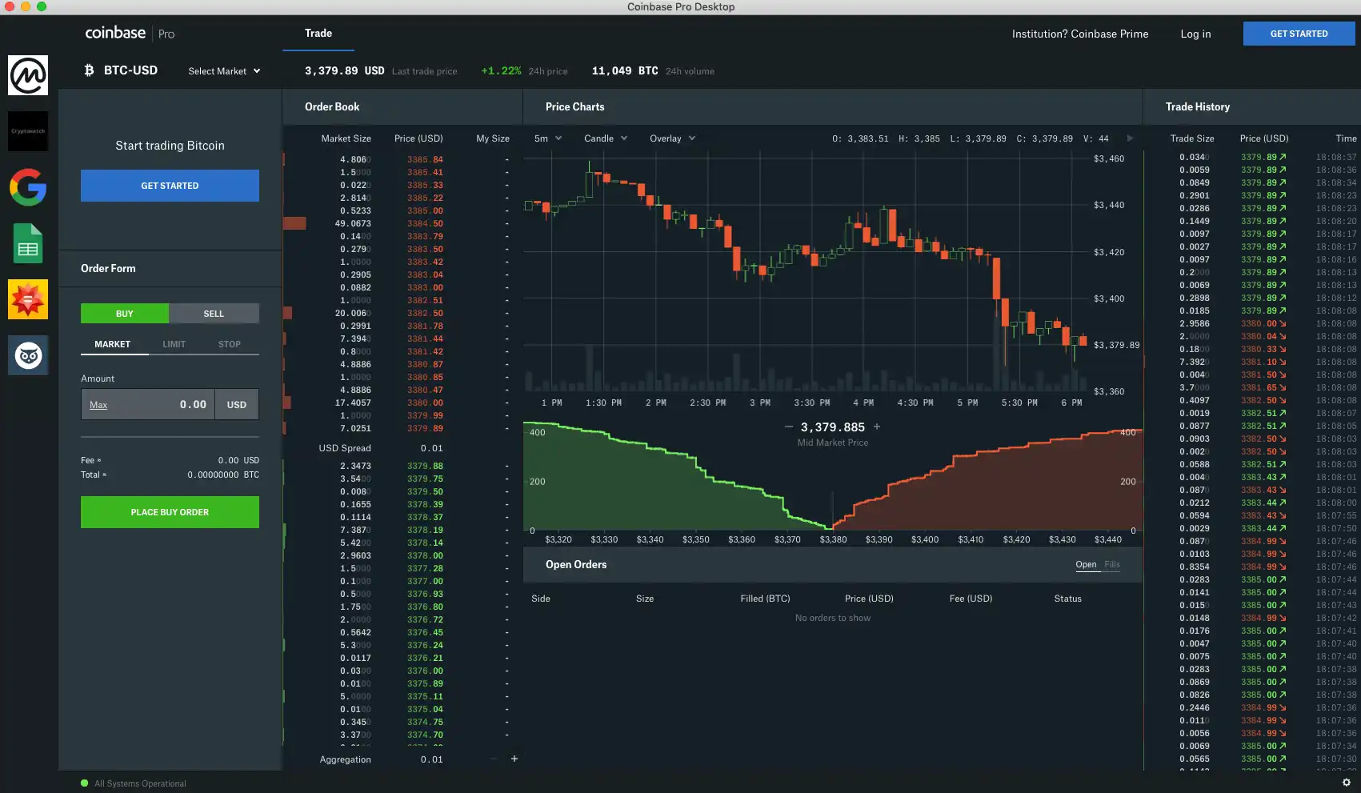Click the green status dot

(84, 783)
